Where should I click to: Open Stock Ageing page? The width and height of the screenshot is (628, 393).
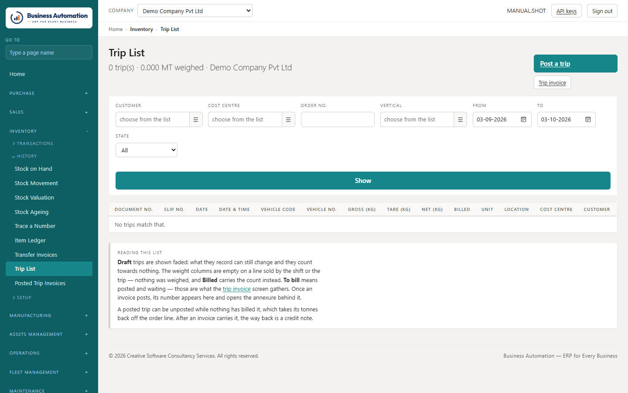(x=49, y=212)
